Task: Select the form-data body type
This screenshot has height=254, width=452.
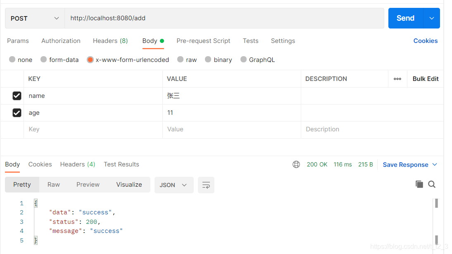Action: (x=43, y=59)
